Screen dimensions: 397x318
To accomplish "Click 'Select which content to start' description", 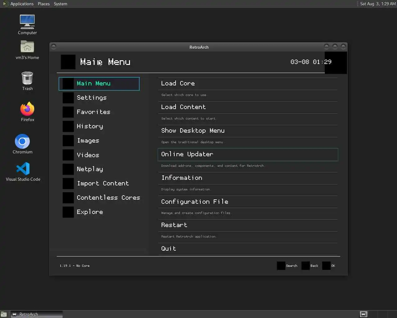I will point(188,119).
